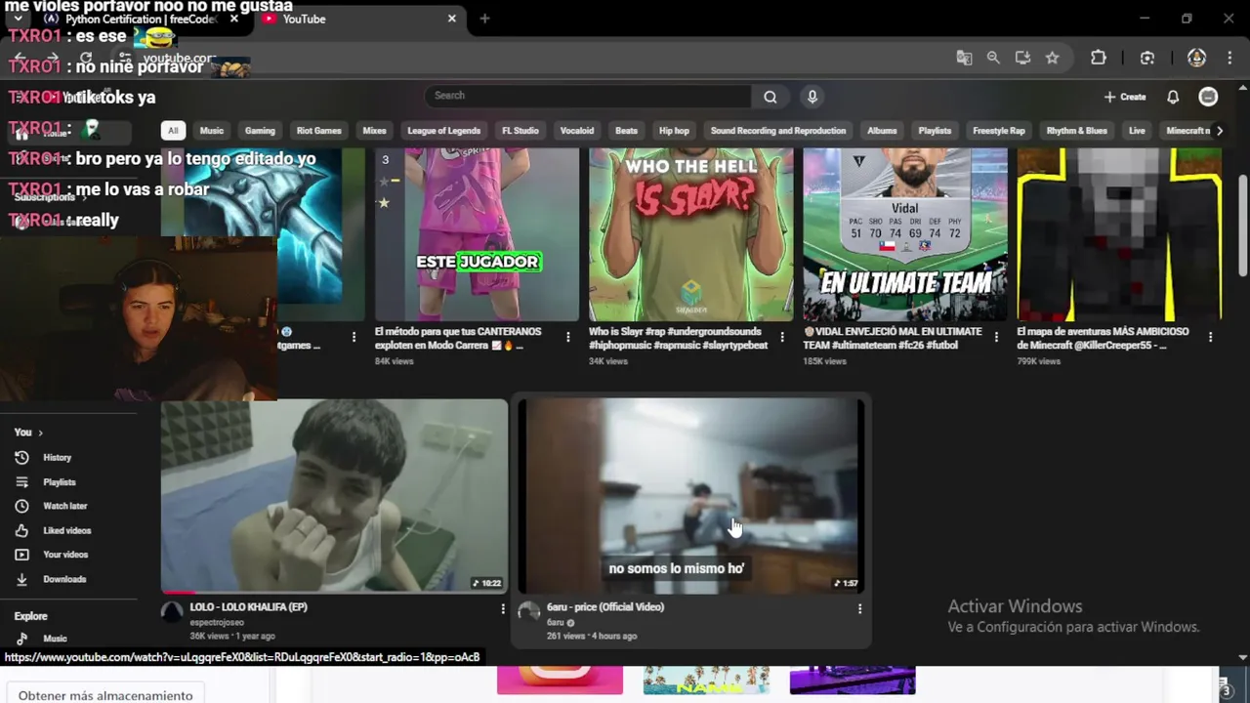Play the LOLO KHALIFA video thumbnail
Screen dimensions: 1250x703
[x=334, y=495]
